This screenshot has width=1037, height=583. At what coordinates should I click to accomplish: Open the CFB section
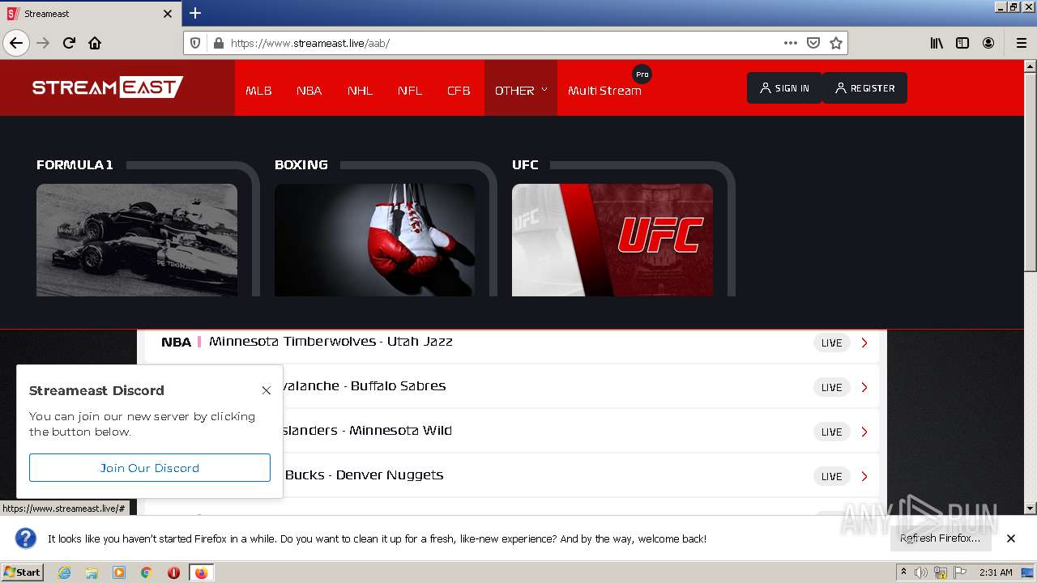point(459,91)
